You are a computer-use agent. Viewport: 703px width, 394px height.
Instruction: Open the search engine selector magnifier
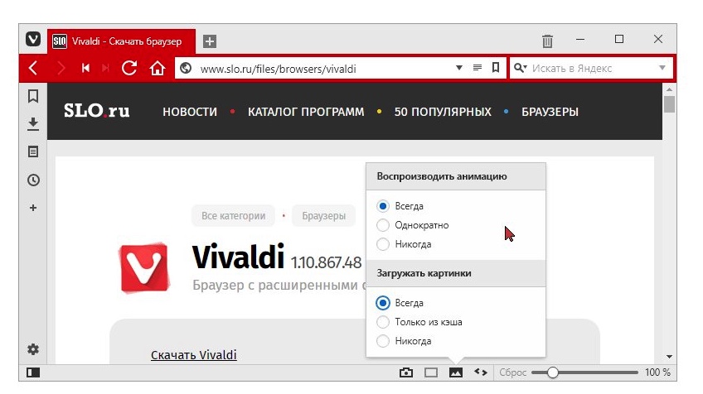[520, 68]
